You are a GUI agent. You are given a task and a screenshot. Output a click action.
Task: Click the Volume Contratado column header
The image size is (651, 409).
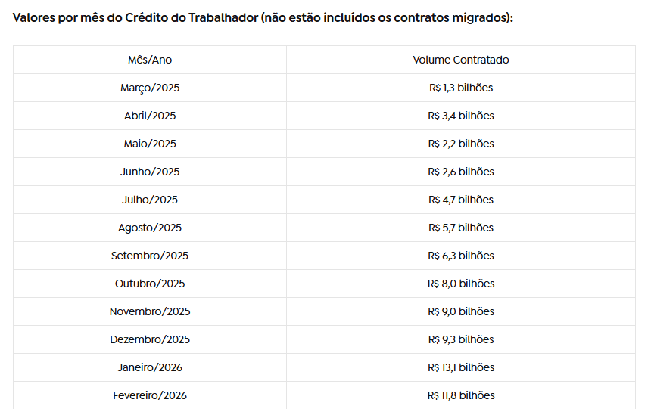click(461, 60)
